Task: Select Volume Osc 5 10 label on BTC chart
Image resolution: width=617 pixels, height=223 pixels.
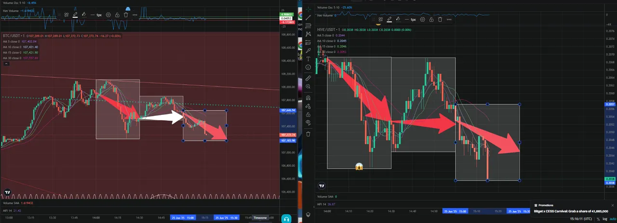Action: pos(14,3)
